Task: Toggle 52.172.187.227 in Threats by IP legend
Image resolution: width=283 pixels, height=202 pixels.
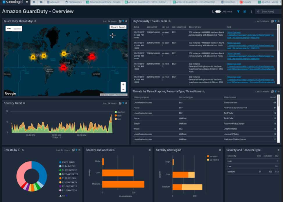Action: (x=68, y=170)
